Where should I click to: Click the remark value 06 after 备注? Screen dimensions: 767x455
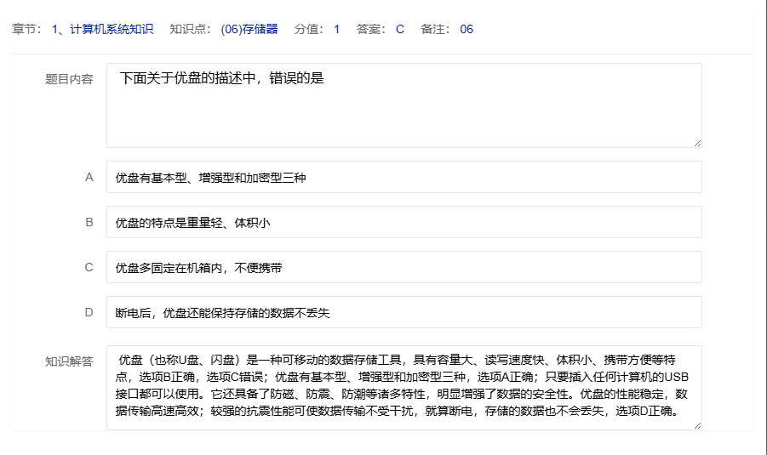tap(466, 29)
